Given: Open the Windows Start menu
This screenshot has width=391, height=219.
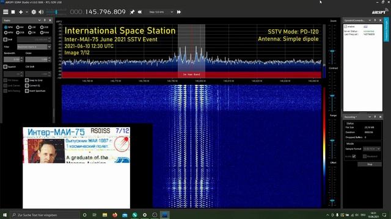Looking at the screenshot, I should pyautogui.click(x=5, y=215).
